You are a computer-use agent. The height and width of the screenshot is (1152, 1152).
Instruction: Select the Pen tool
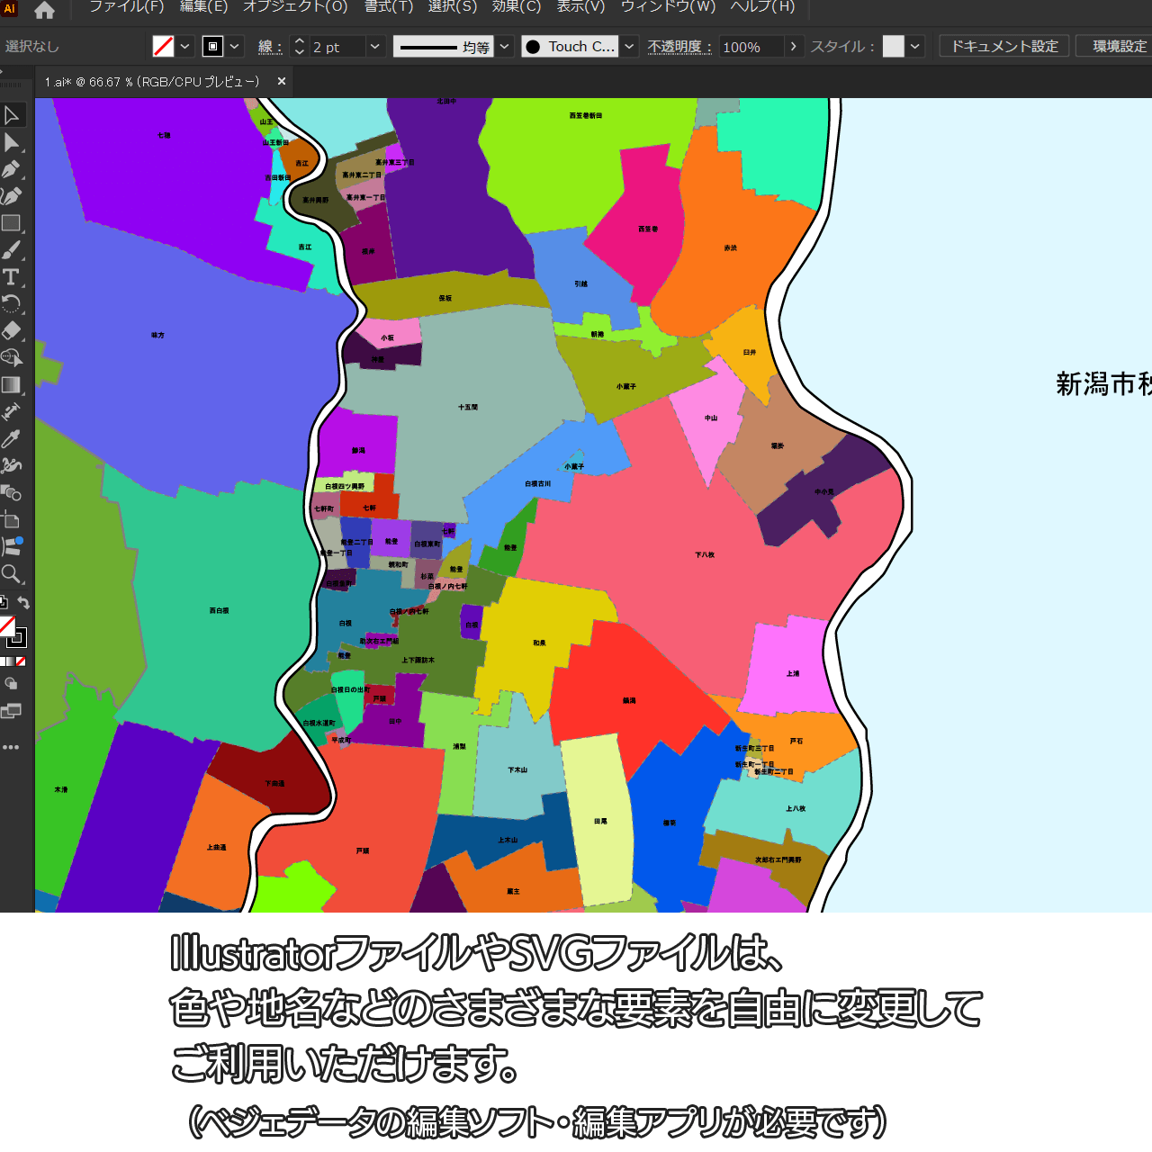(x=12, y=169)
